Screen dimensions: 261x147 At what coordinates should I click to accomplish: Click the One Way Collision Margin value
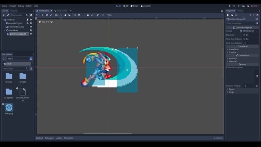[x=251, y=43]
